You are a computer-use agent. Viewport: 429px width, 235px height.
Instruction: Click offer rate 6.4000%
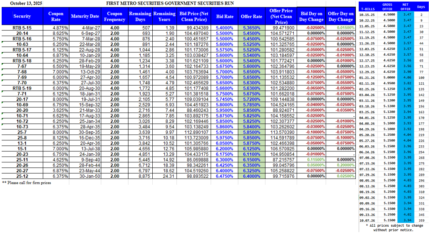[251, 176]
